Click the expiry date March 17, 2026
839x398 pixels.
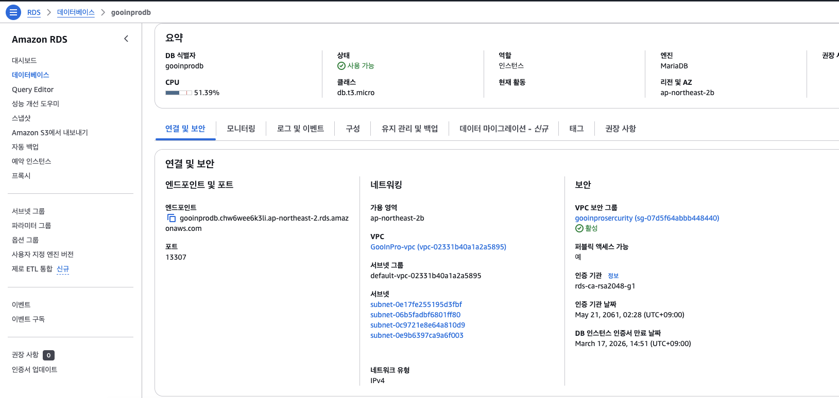(633, 343)
